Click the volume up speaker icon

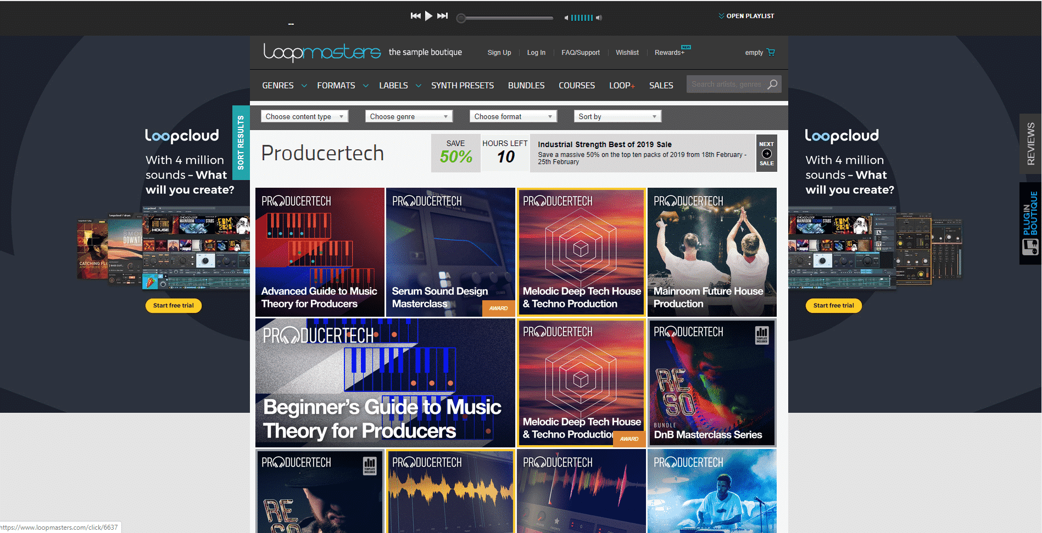tap(599, 18)
